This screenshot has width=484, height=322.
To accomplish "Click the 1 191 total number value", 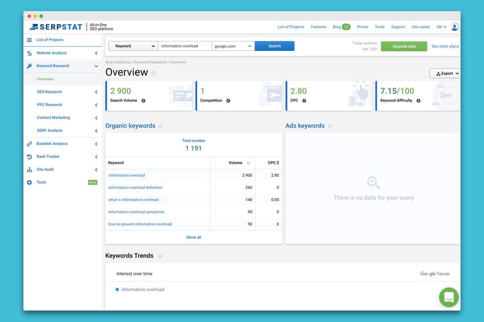I will [x=193, y=148].
